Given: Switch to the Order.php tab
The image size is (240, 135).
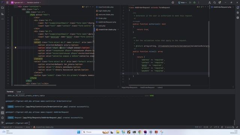Looking at the screenshot, I should (x=102, y=18).
